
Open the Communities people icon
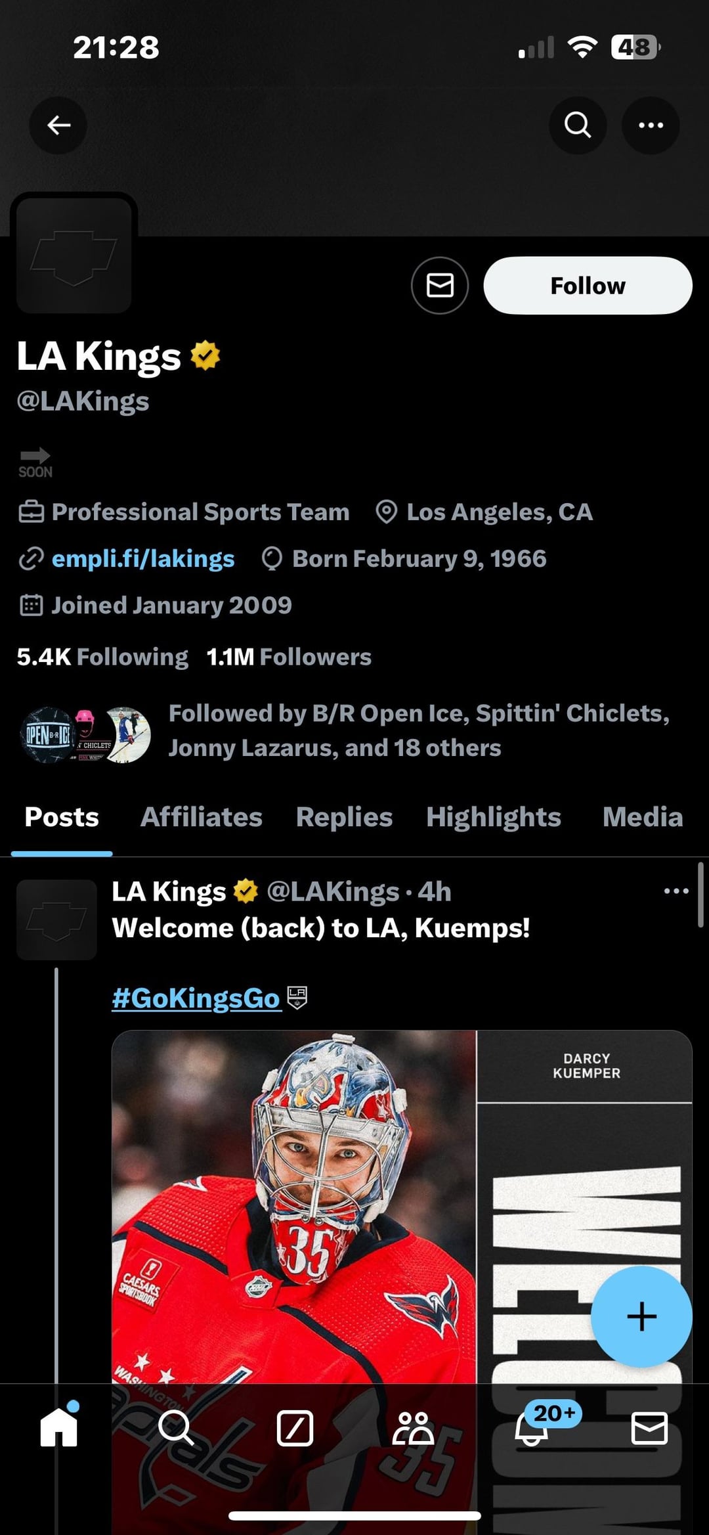[413, 1428]
